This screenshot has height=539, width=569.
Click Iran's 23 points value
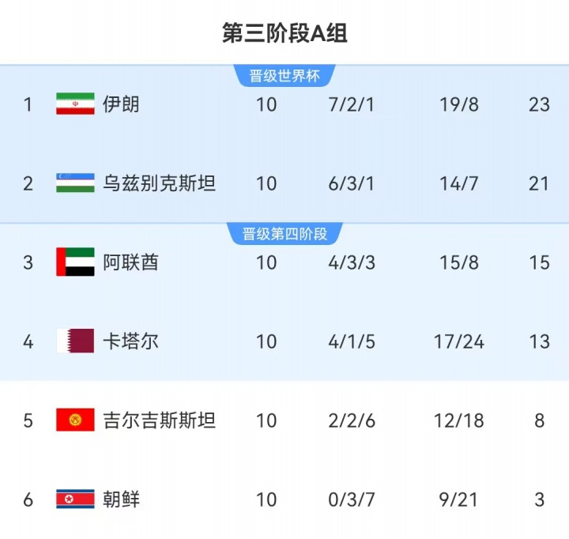coord(539,104)
